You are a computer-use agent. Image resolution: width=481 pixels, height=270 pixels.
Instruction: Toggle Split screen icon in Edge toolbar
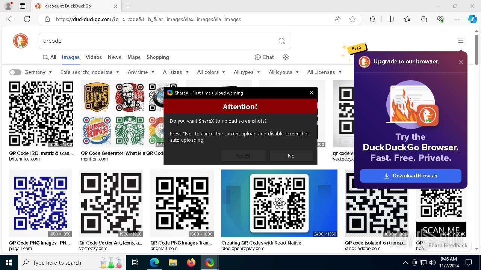tap(390, 19)
